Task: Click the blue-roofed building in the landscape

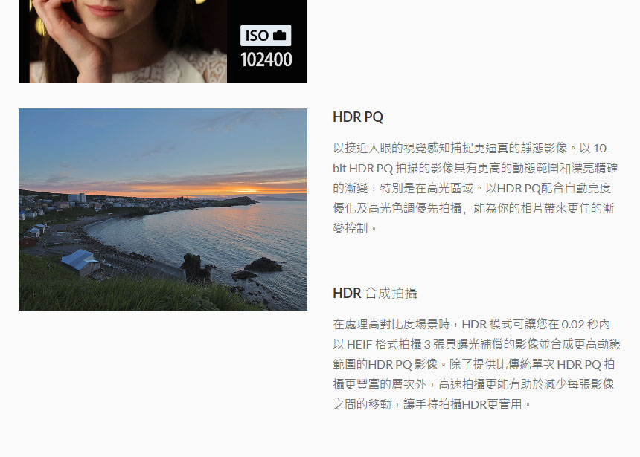Action: (80, 262)
